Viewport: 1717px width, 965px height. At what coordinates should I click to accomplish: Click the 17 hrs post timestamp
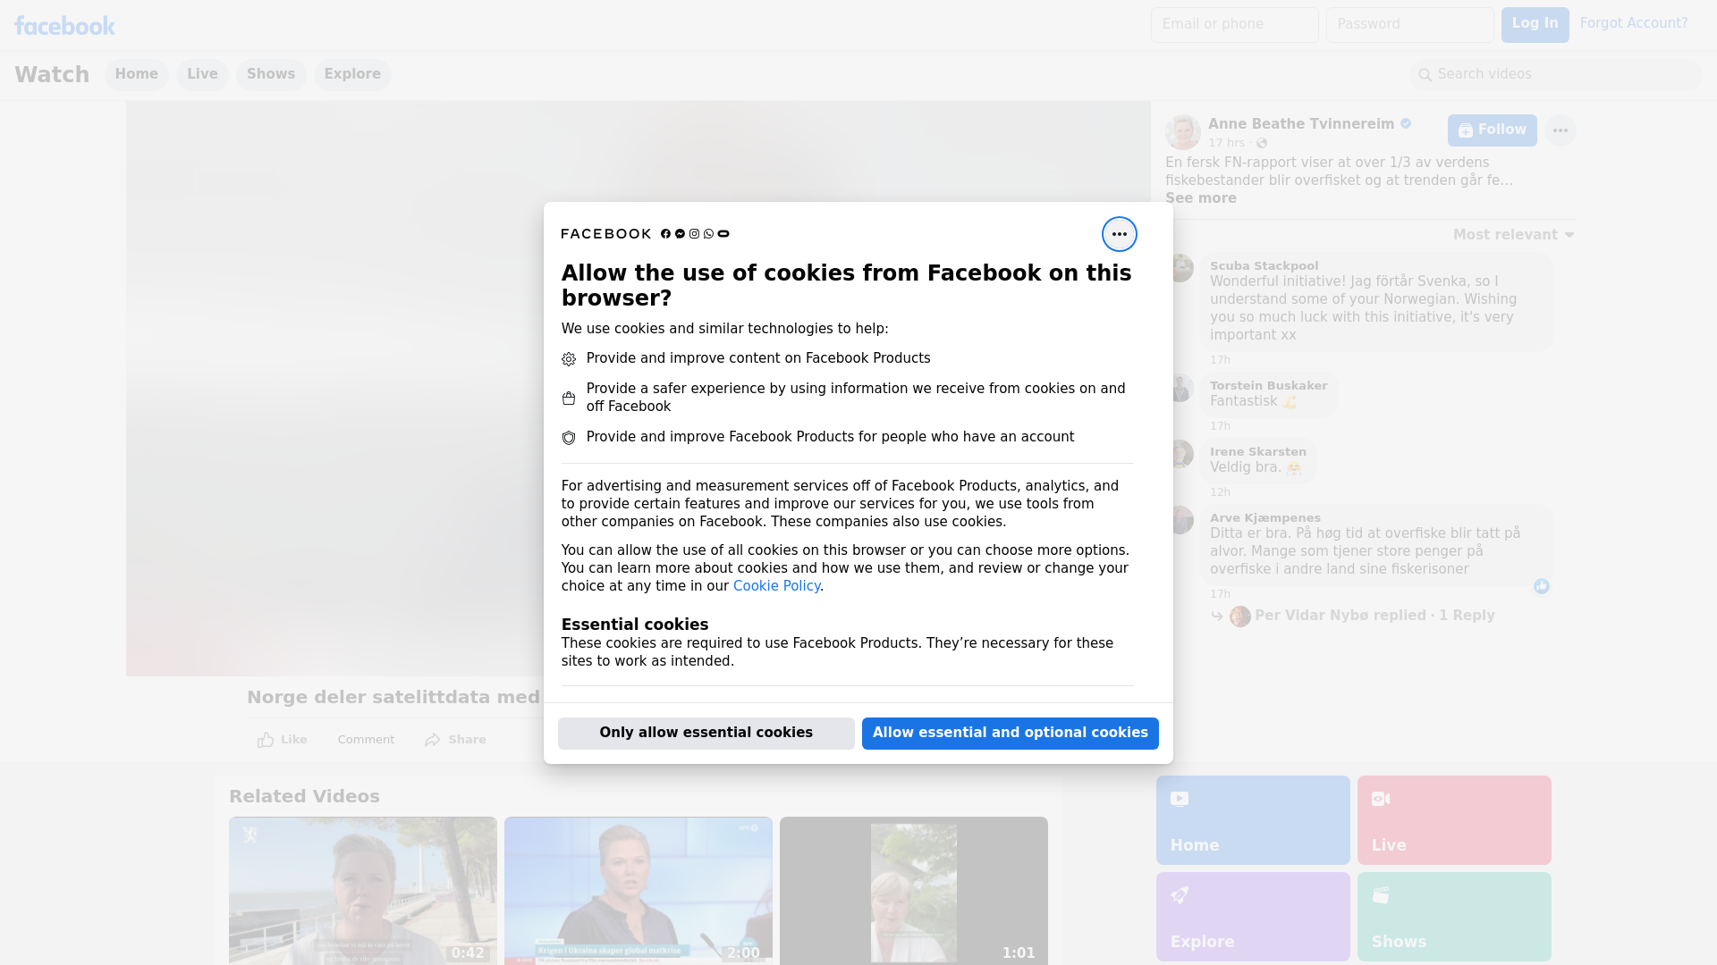coord(1226,143)
